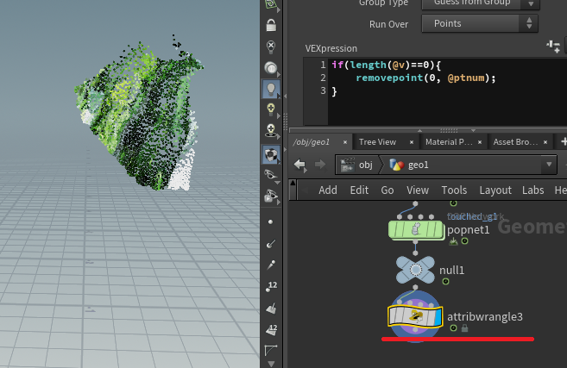Click the output connector of null1 node
This screenshot has width=567, height=368.
(415, 288)
